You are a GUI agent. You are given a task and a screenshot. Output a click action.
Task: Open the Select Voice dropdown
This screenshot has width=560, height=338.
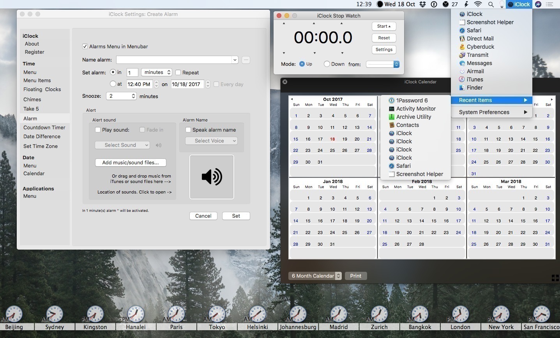point(212,141)
